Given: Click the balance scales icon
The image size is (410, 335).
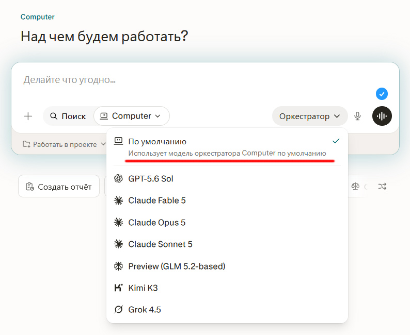Looking at the screenshot, I should 355,186.
